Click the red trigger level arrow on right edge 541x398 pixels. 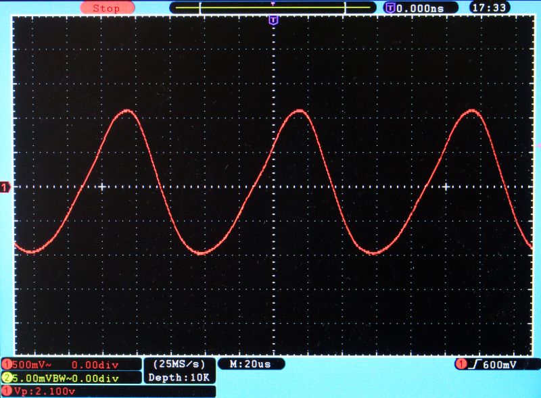tap(538, 145)
